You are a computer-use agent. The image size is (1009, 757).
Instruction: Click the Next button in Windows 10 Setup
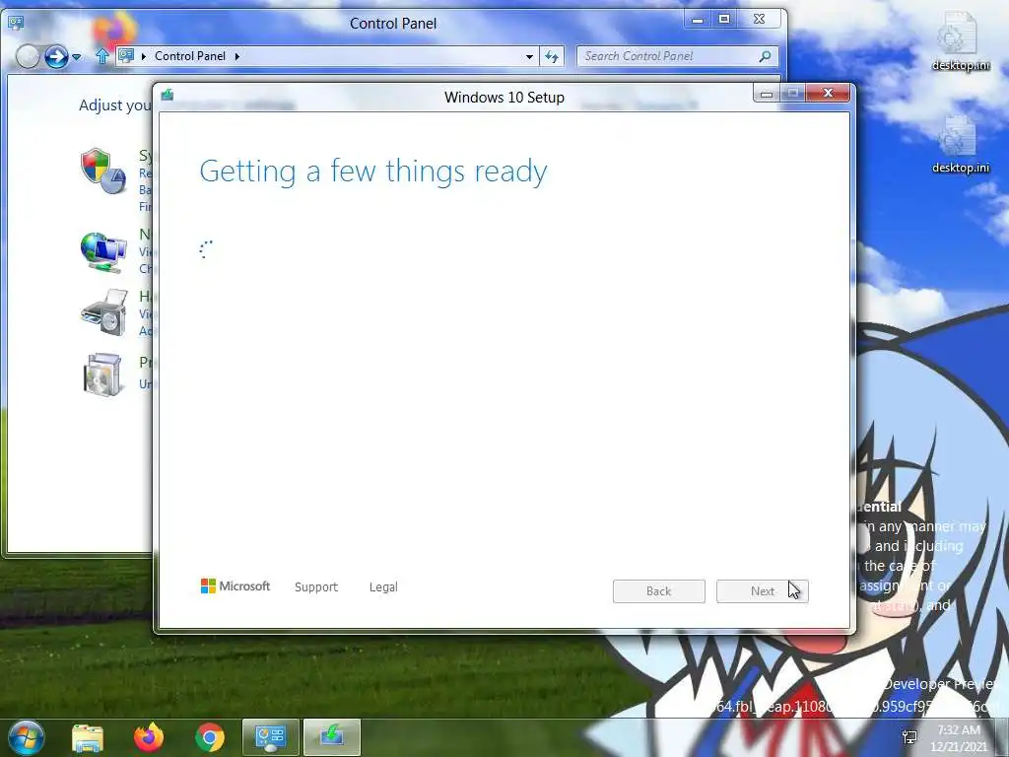click(x=762, y=591)
